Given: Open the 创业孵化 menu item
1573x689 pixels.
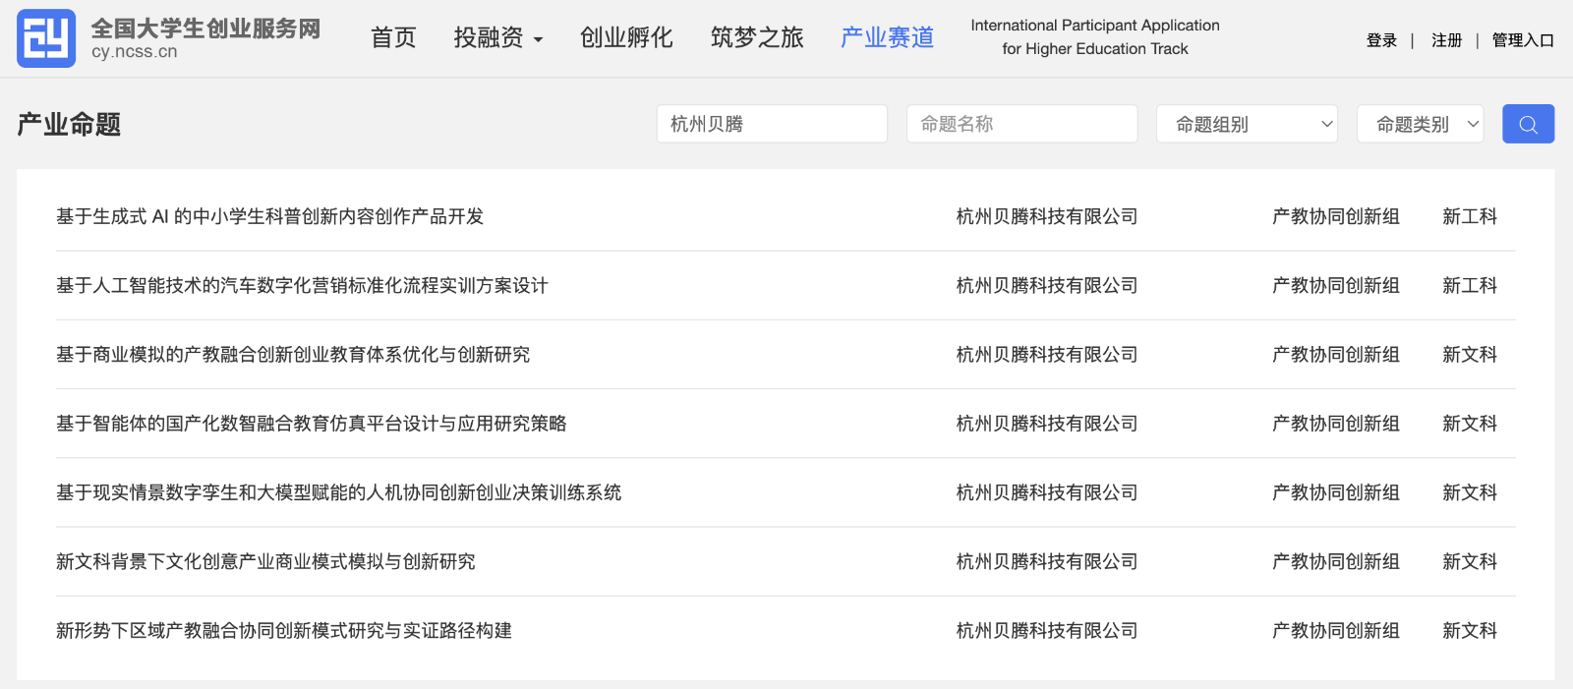Looking at the screenshot, I should (626, 38).
